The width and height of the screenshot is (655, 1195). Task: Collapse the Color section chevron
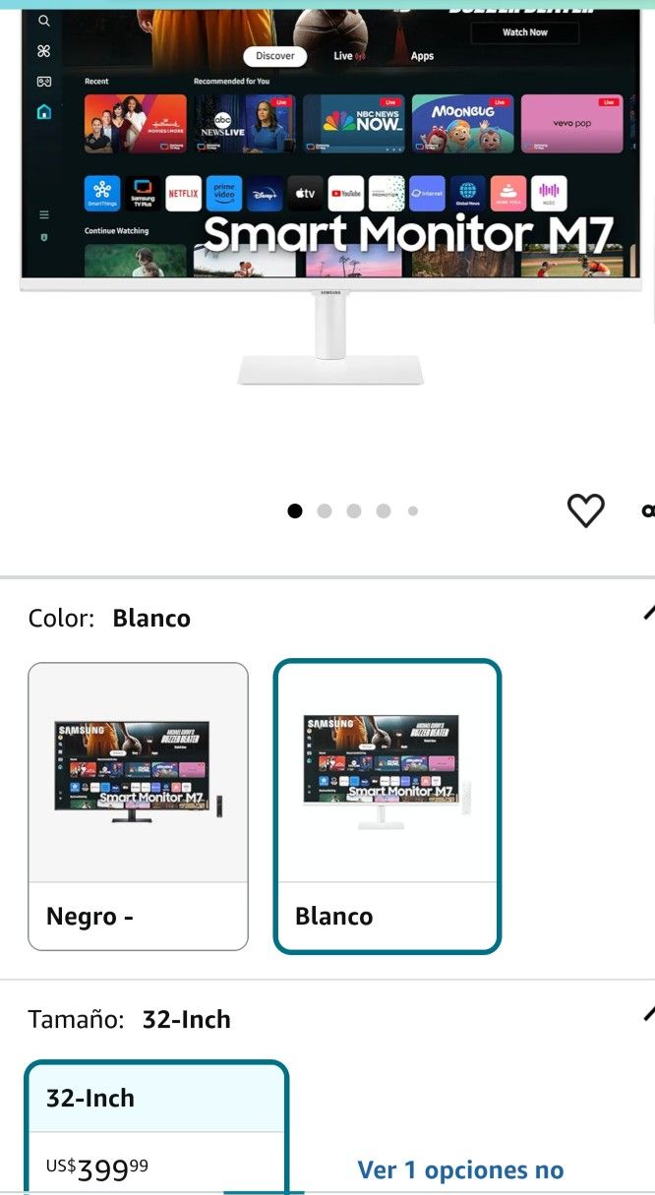click(648, 612)
